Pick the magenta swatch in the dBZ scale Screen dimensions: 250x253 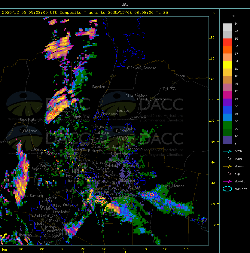(227, 95)
